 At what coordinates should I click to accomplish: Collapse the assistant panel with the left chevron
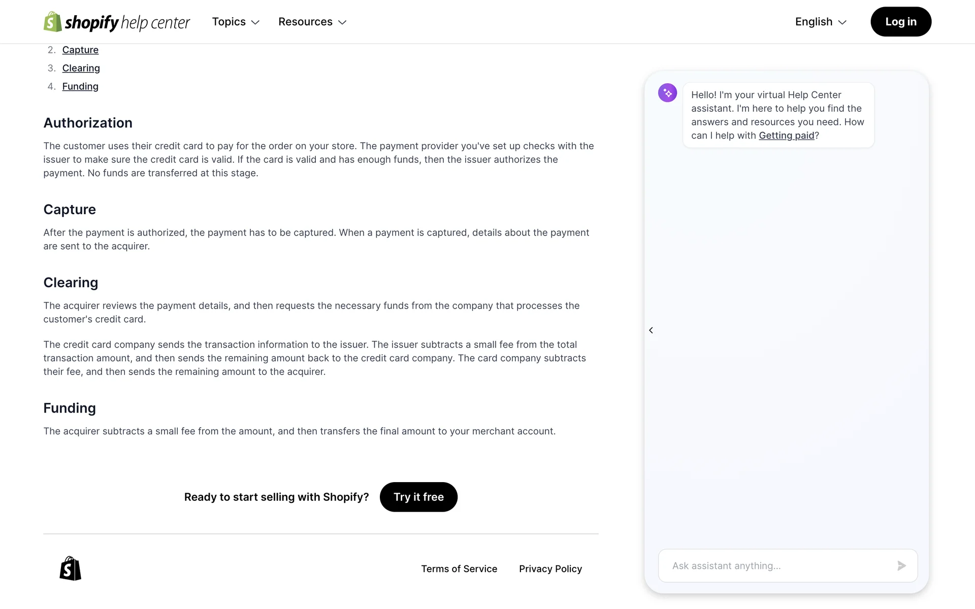tap(651, 330)
